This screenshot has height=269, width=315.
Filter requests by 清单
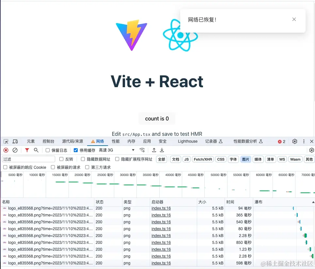pos(270,159)
